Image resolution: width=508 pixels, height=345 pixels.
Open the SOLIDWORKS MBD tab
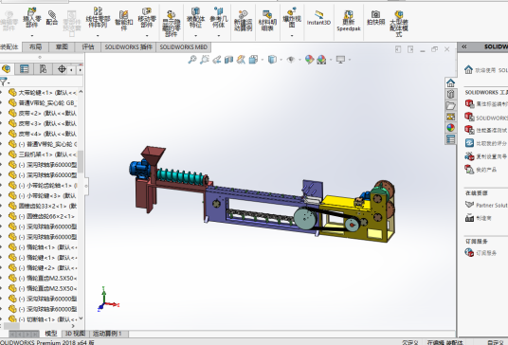coord(183,47)
